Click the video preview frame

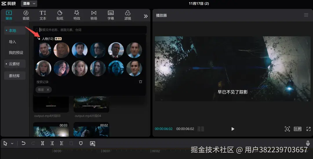(x=232, y=69)
